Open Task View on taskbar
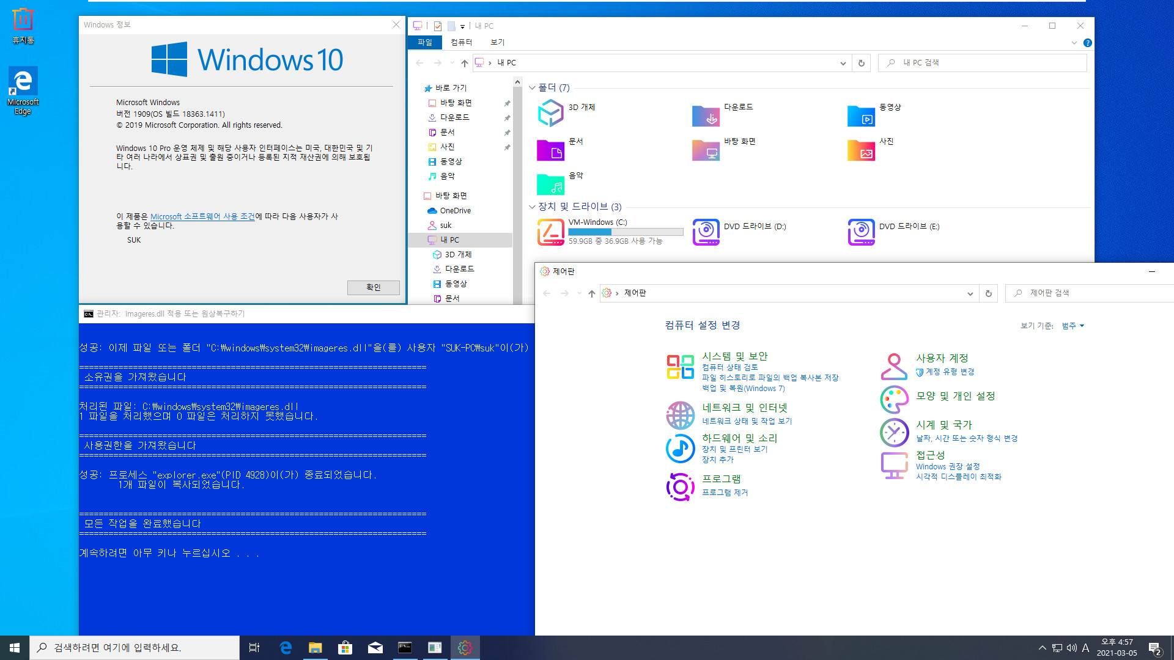1174x660 pixels. pos(254,648)
